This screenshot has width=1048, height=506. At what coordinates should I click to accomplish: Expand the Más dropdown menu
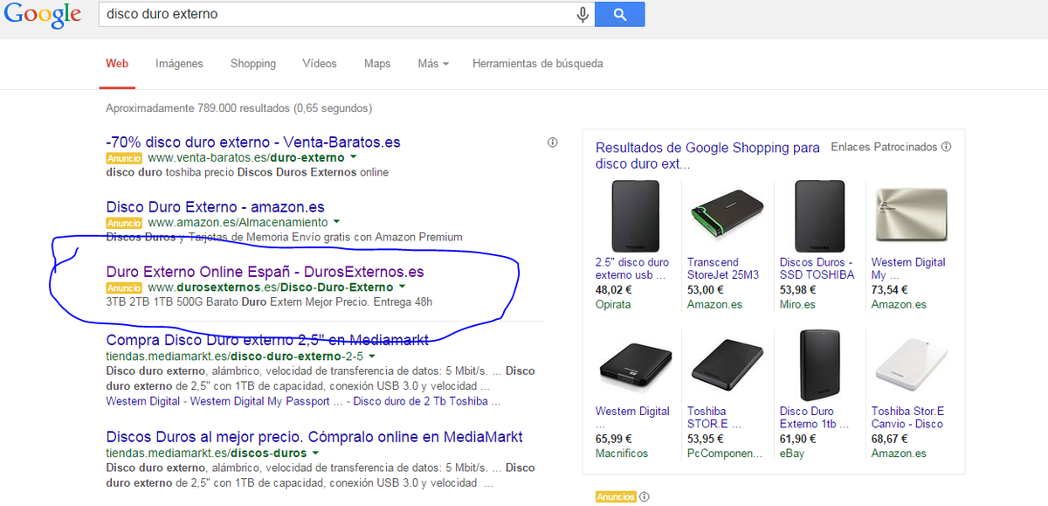[433, 64]
